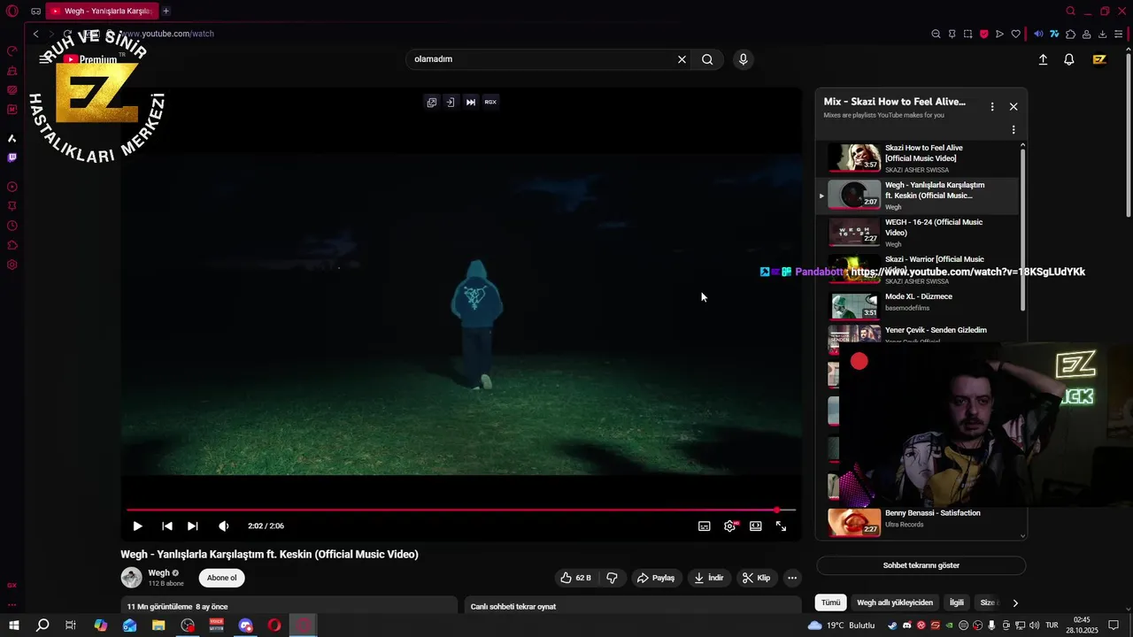Open Windows taskbar search
This screenshot has width=1133, height=637.
click(x=42, y=625)
